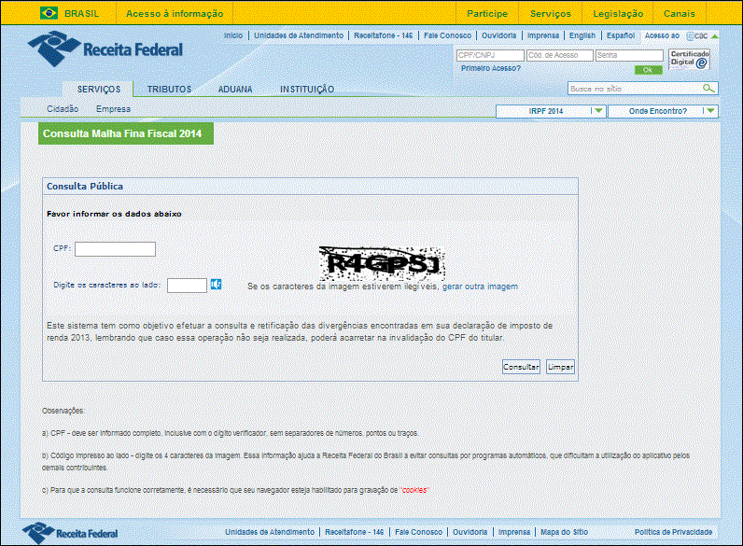Click the Certificado Digital icon

690,59
